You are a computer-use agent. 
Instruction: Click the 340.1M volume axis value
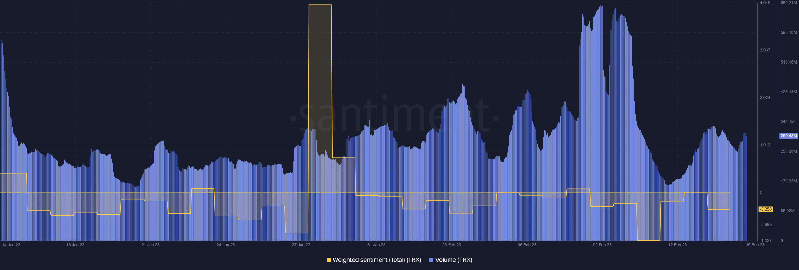(787, 122)
